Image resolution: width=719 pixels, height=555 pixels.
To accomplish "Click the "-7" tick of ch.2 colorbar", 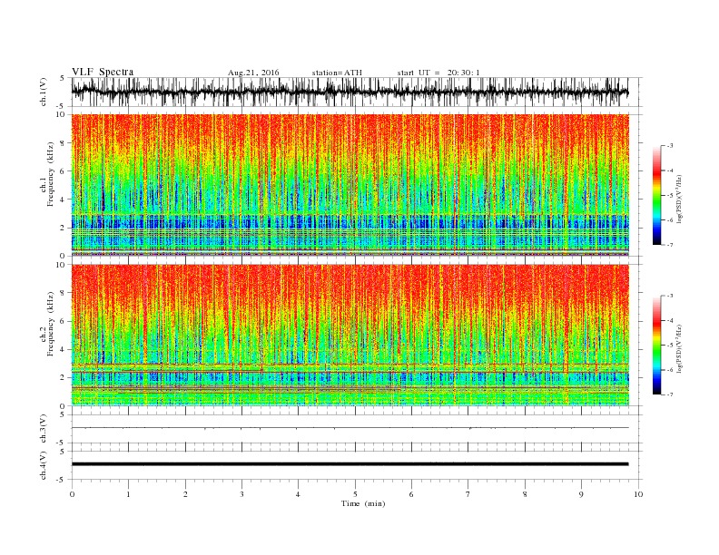I will point(669,394).
